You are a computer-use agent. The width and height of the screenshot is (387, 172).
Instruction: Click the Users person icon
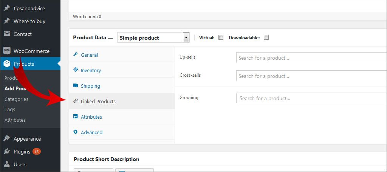click(7, 164)
